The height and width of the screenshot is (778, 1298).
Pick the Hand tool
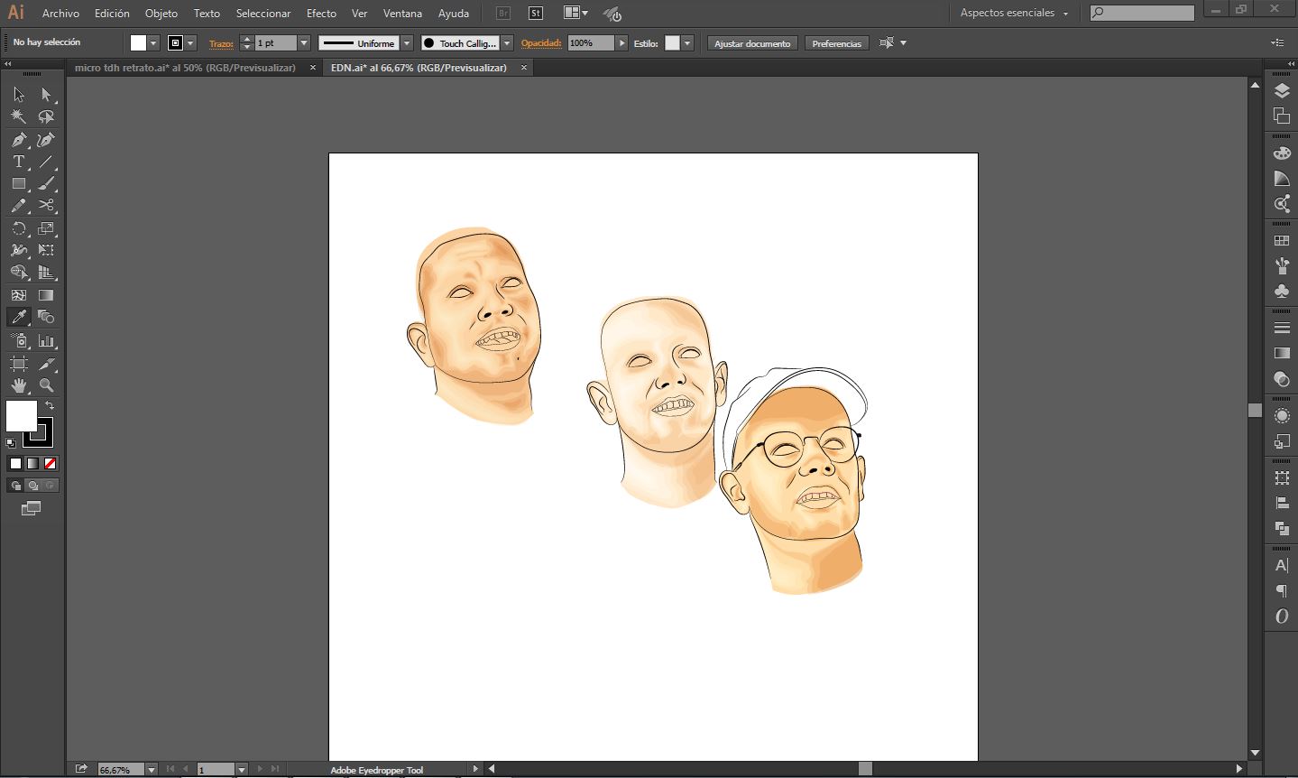(x=19, y=385)
